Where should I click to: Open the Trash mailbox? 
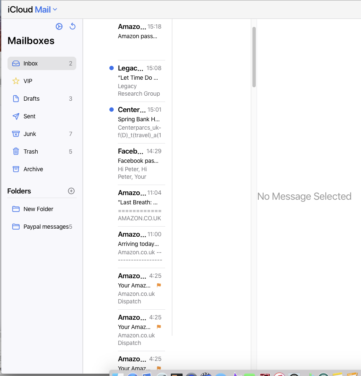pyautogui.click(x=42, y=151)
